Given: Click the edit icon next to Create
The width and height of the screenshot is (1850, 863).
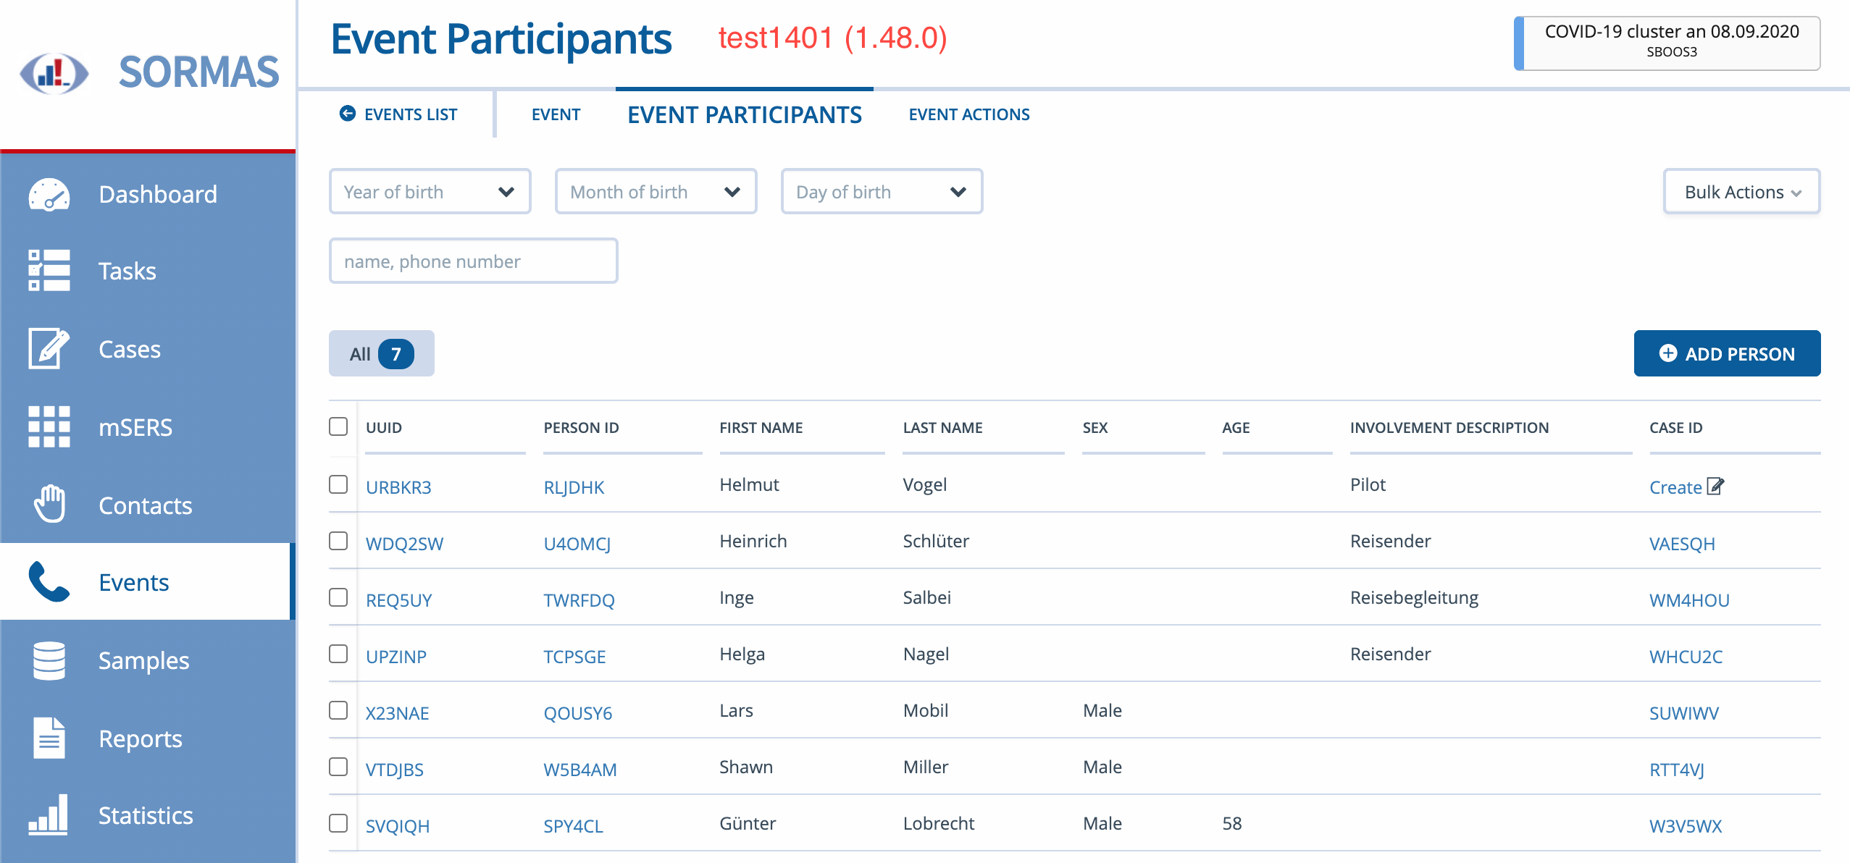Looking at the screenshot, I should [1715, 486].
